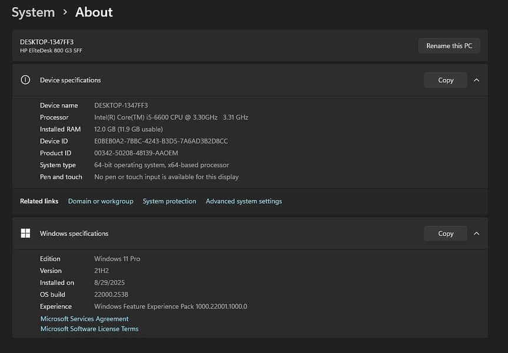
Task: Click the Version label
Action: [x=51, y=271]
